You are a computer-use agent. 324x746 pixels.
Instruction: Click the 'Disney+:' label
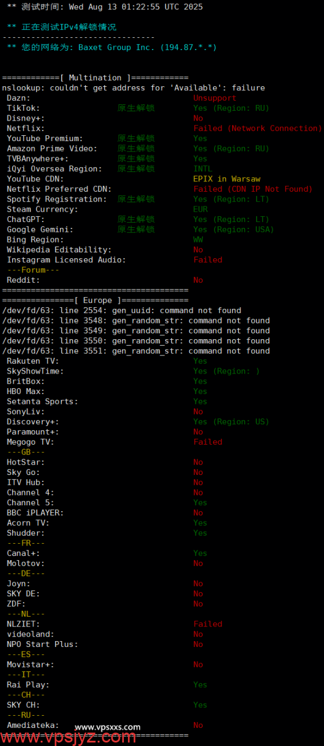26,118
